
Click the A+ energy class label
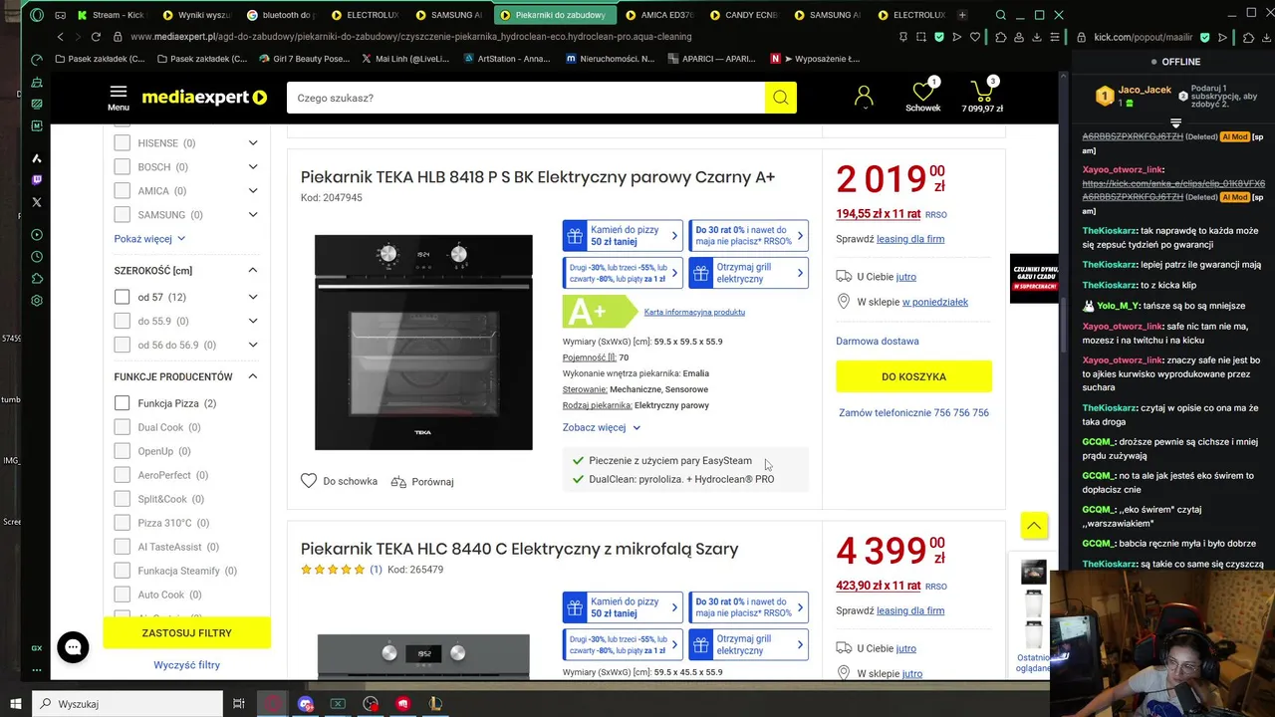coord(600,312)
